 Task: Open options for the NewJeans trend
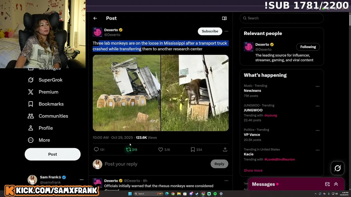[318, 86]
